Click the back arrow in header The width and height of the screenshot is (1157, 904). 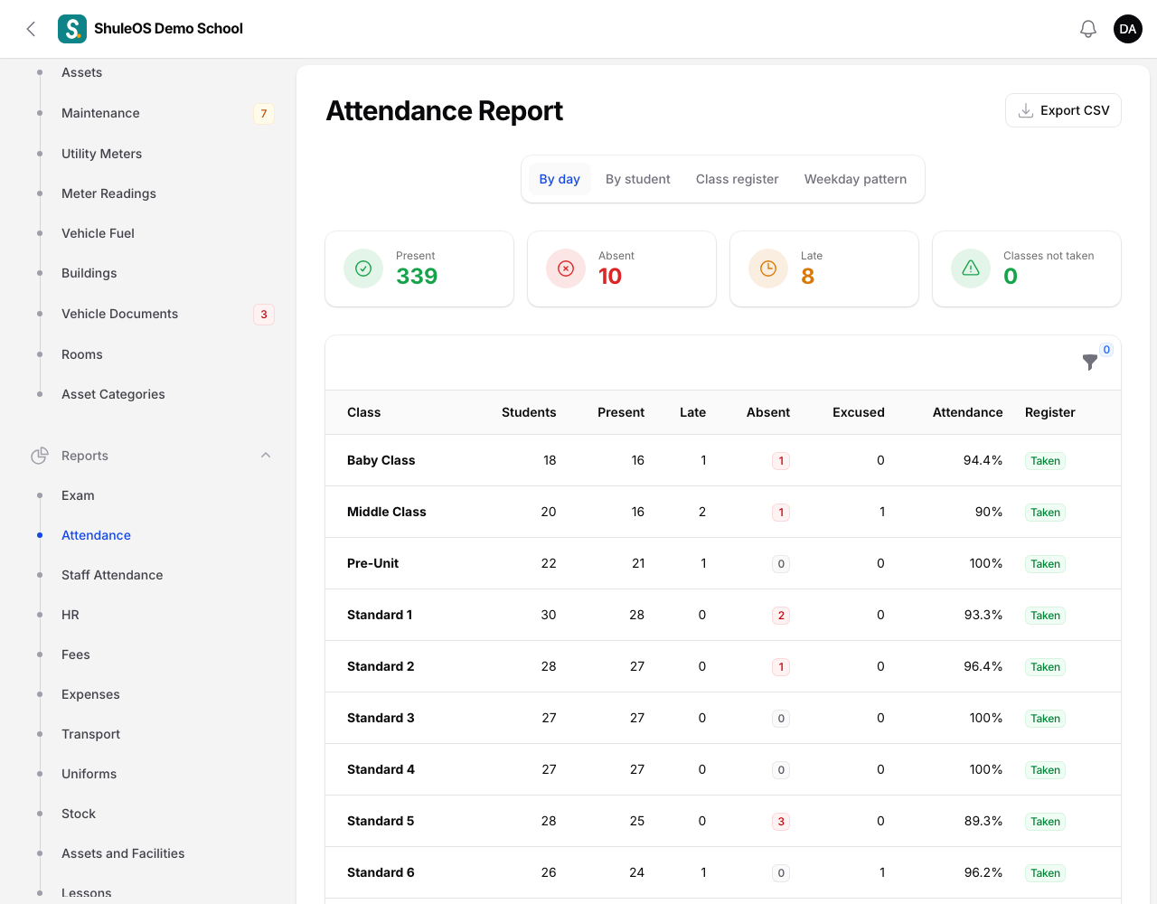(31, 29)
